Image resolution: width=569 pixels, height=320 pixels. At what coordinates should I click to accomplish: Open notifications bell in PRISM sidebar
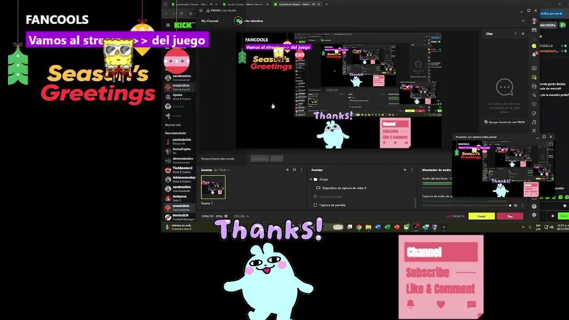[x=534, y=55]
